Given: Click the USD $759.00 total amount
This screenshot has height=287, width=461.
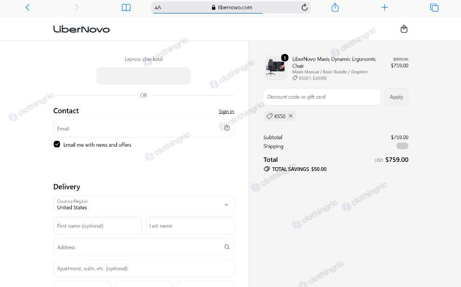Looking at the screenshot, I should pyautogui.click(x=391, y=160).
